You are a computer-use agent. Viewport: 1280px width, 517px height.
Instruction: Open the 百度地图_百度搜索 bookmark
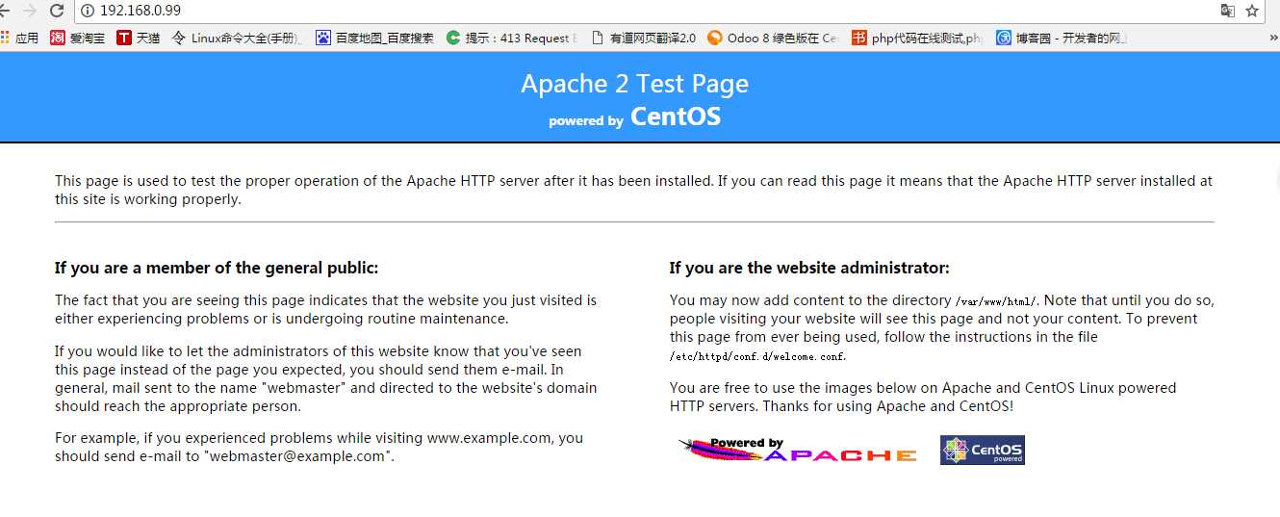374,39
